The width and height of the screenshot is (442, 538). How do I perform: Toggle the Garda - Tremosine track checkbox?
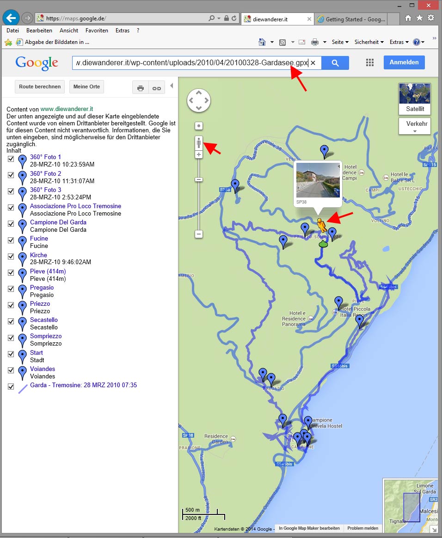[11, 387]
